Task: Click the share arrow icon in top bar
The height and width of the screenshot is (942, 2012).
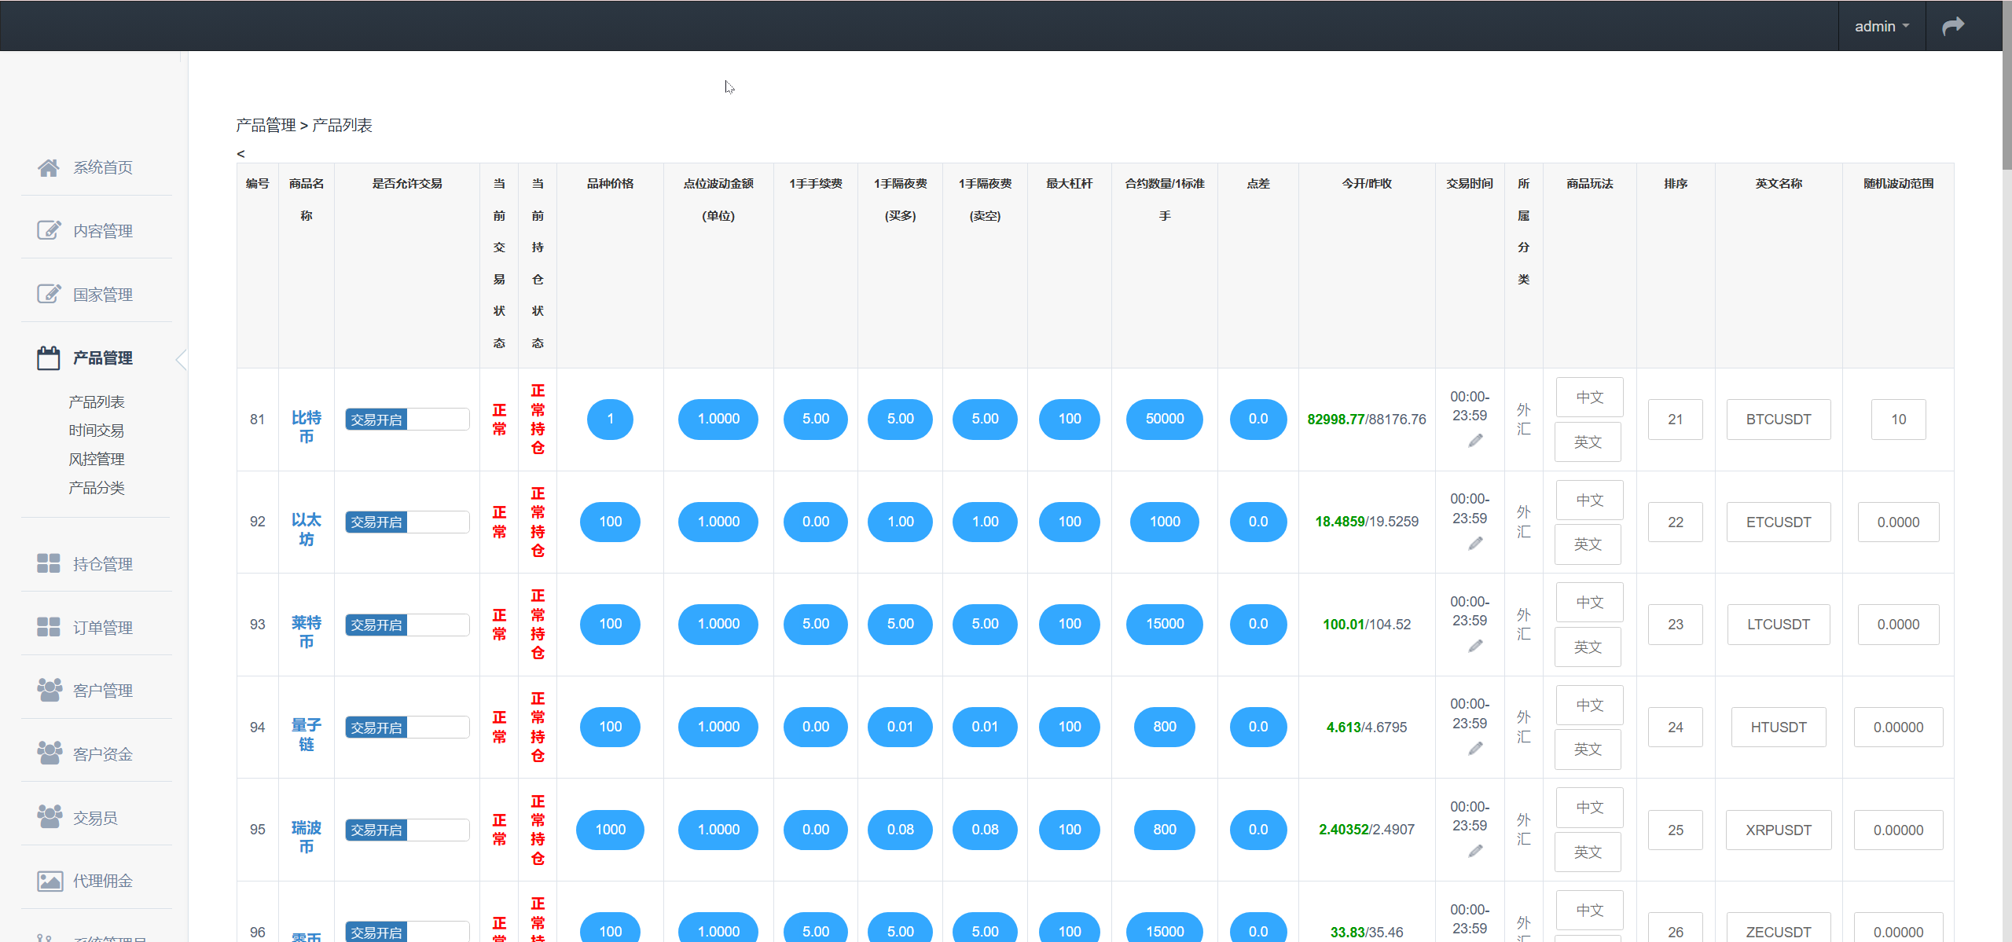Action: pos(1953,26)
